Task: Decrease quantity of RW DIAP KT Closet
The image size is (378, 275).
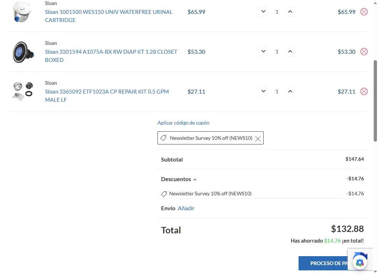Action: [x=263, y=52]
